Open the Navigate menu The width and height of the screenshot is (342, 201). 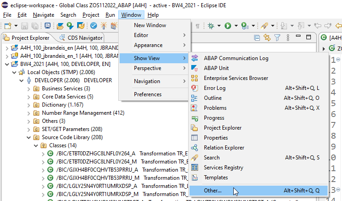coord(44,15)
